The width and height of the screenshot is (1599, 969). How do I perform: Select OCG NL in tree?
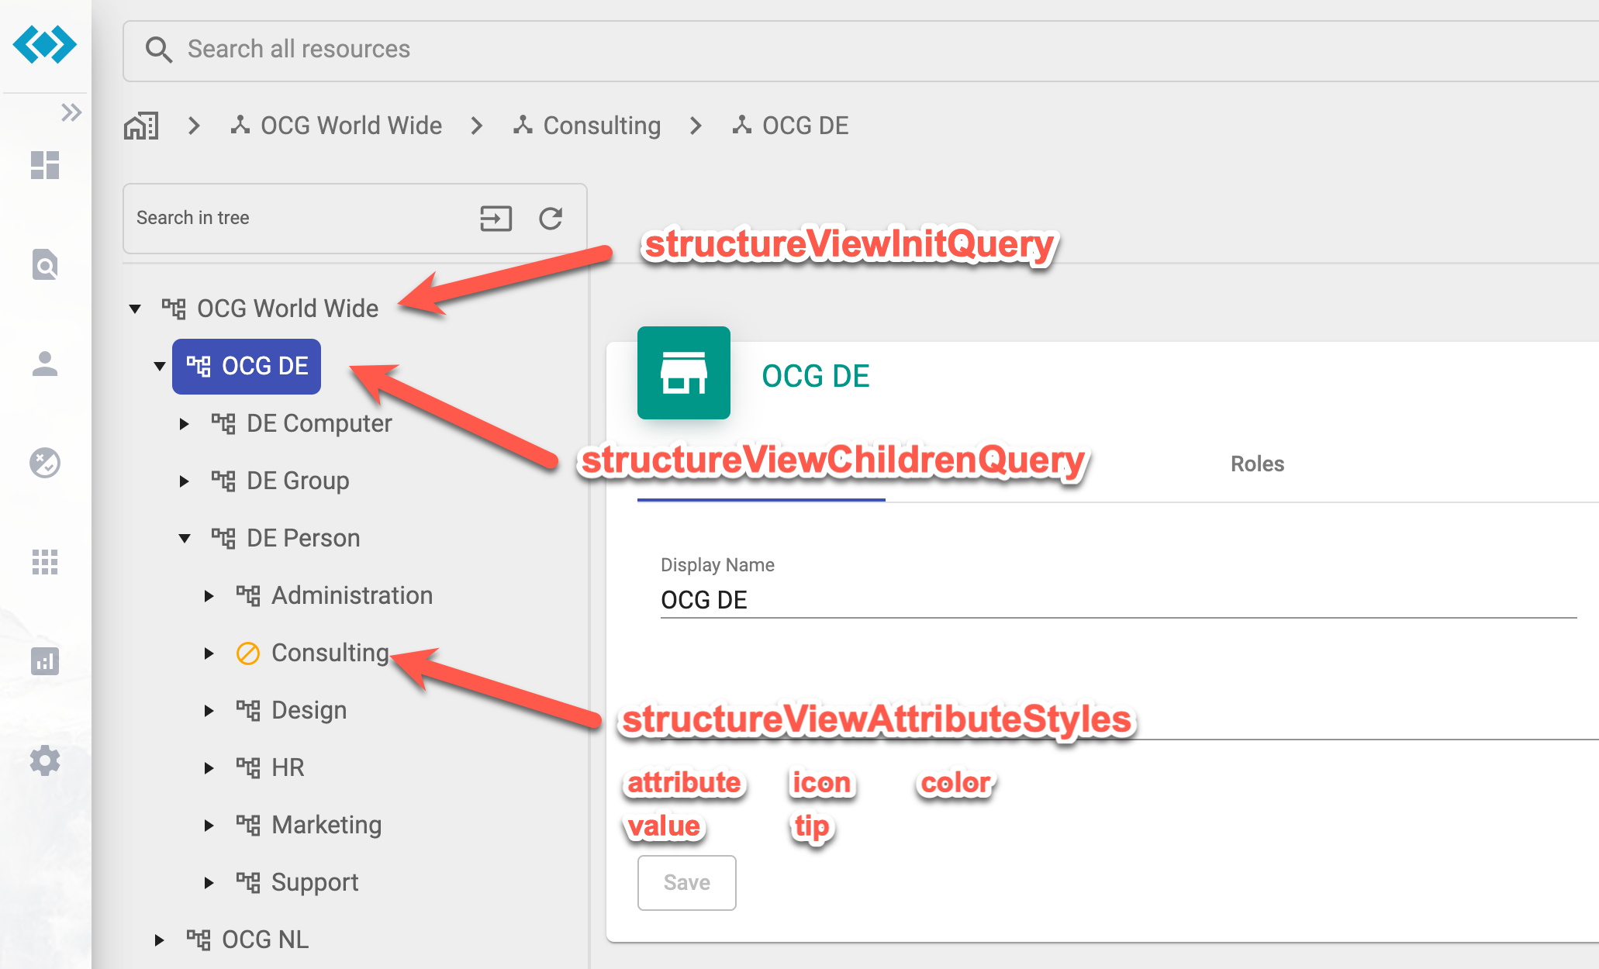(265, 940)
